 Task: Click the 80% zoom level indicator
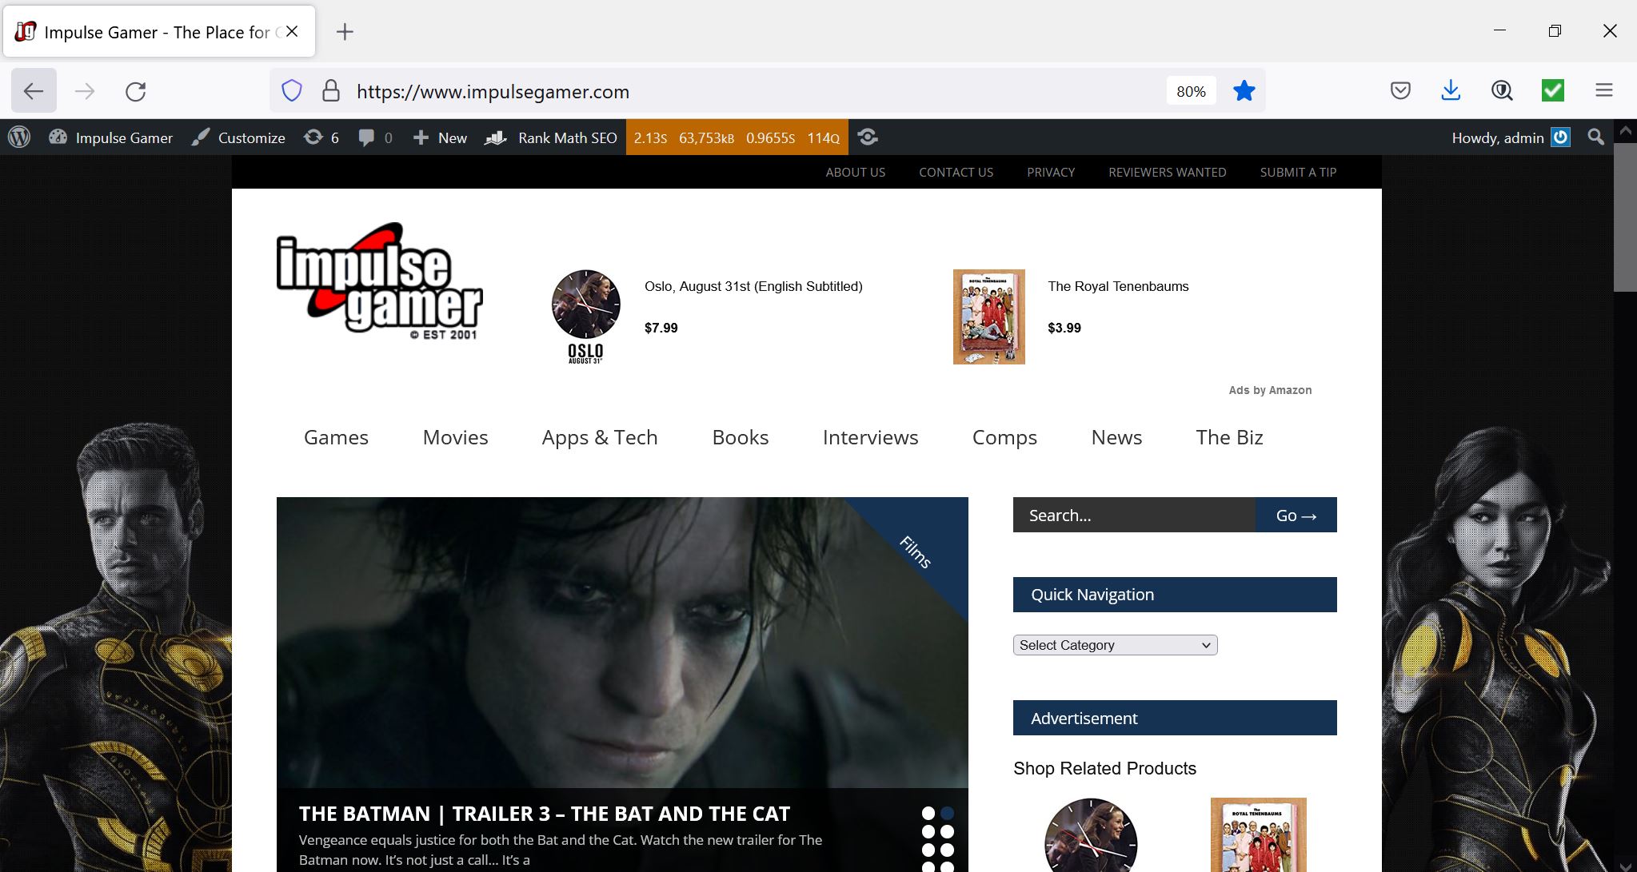pyautogui.click(x=1191, y=91)
